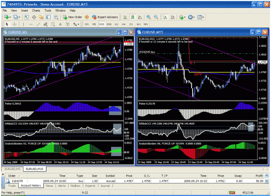The image size is (271, 196).
Task: Select the Fibonacci retracement tool
Action: click(53, 24)
